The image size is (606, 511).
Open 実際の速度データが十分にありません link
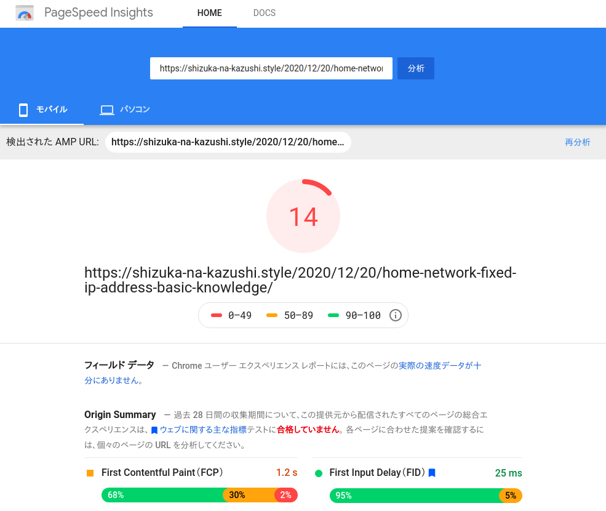click(440, 366)
